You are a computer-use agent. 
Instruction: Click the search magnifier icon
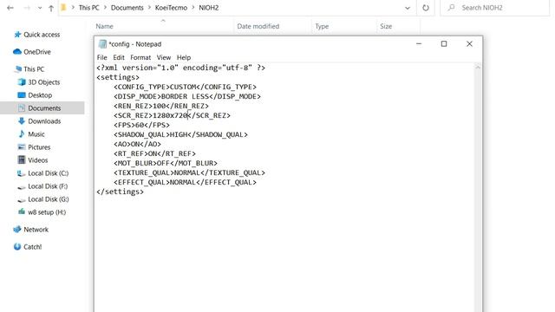pos(451,8)
